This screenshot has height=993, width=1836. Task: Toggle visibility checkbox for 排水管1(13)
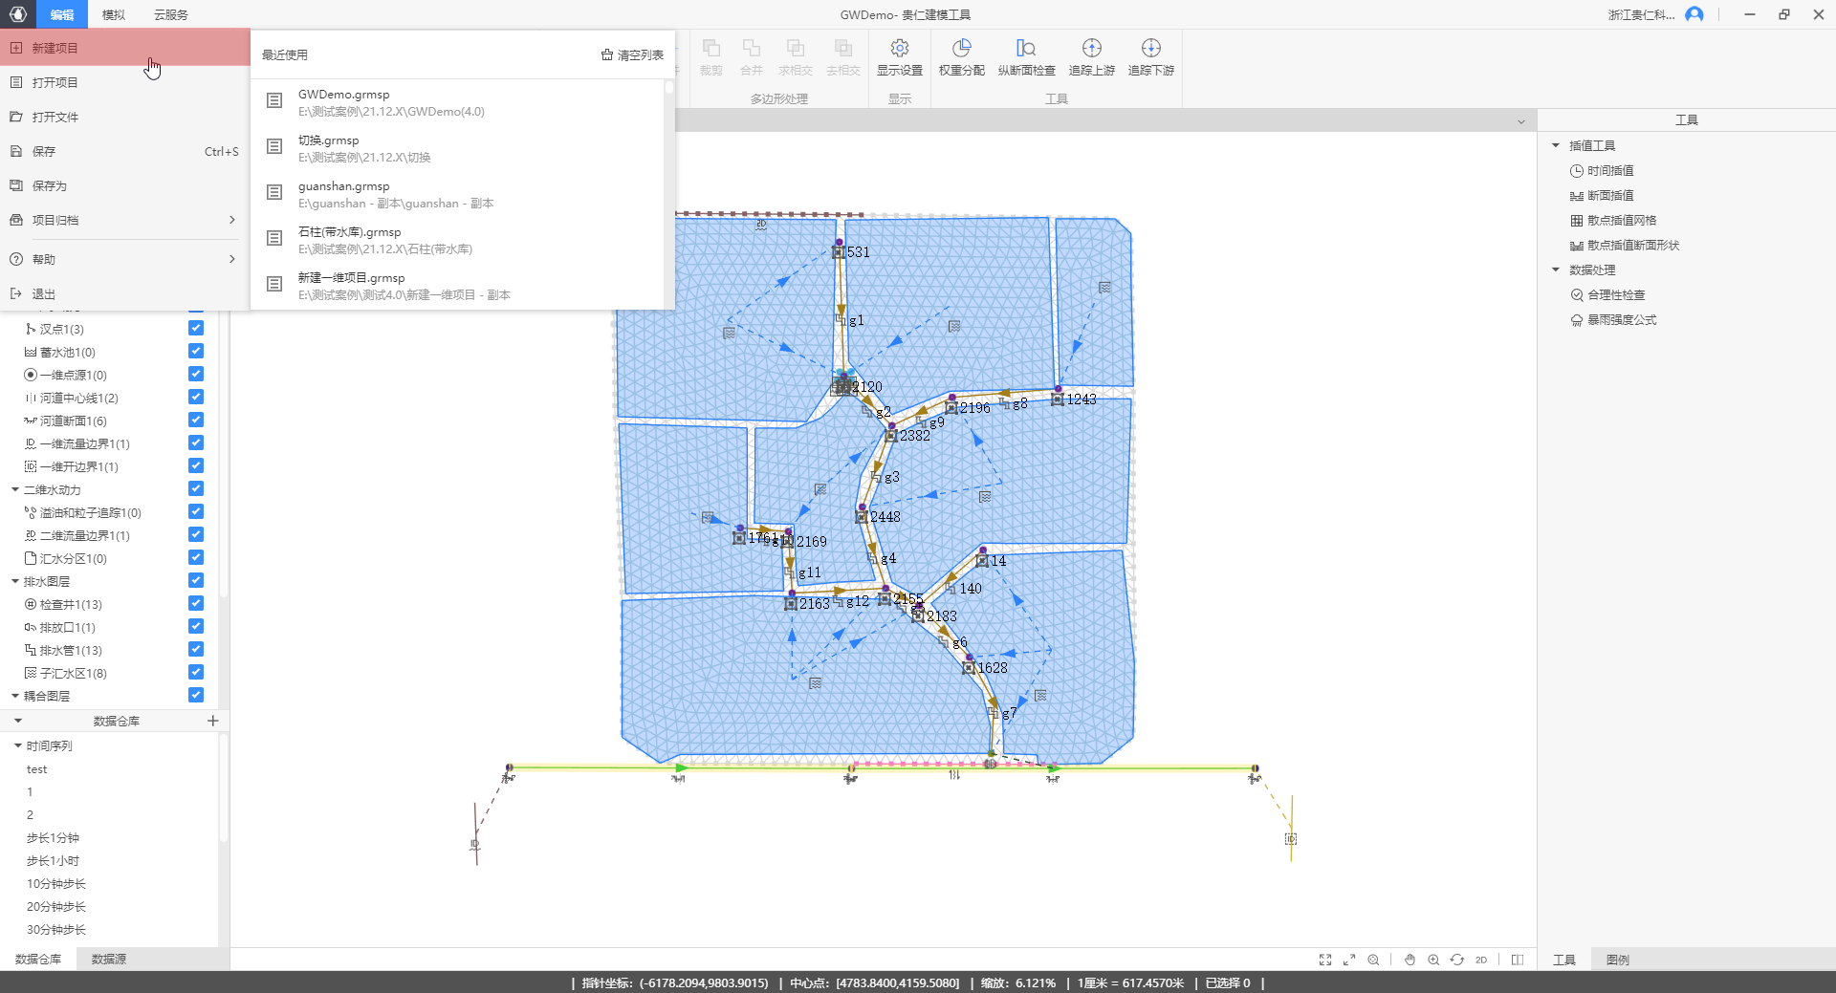click(x=196, y=649)
